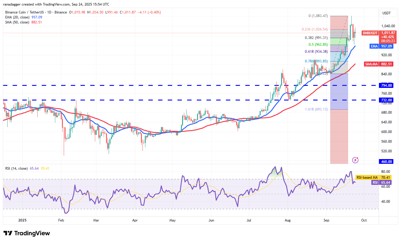
Task: Click the 2025 label on the time axis
Action: click(22, 220)
